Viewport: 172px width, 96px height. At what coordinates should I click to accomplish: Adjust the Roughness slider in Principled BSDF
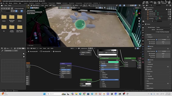coord(110,66)
